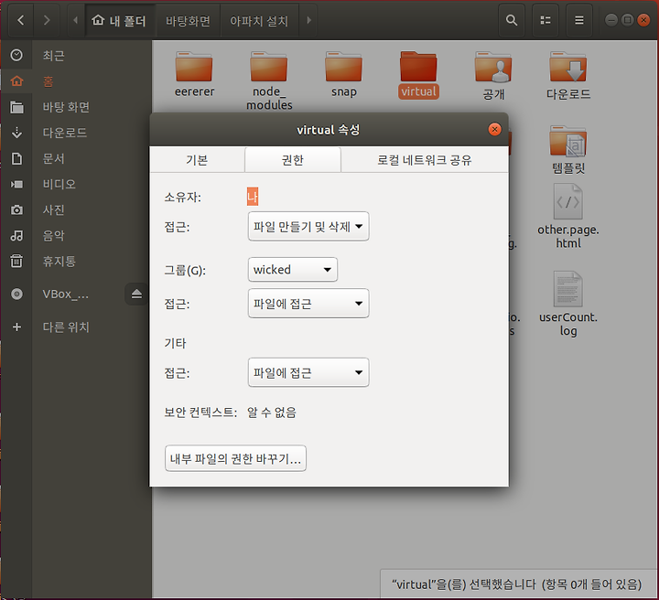Click the 문서 document icon in sidebar

(16, 159)
